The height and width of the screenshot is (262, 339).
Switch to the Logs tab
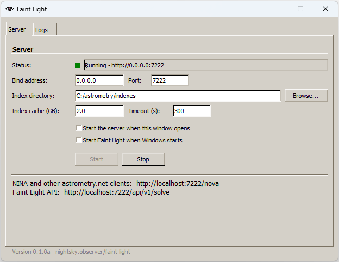45,30
